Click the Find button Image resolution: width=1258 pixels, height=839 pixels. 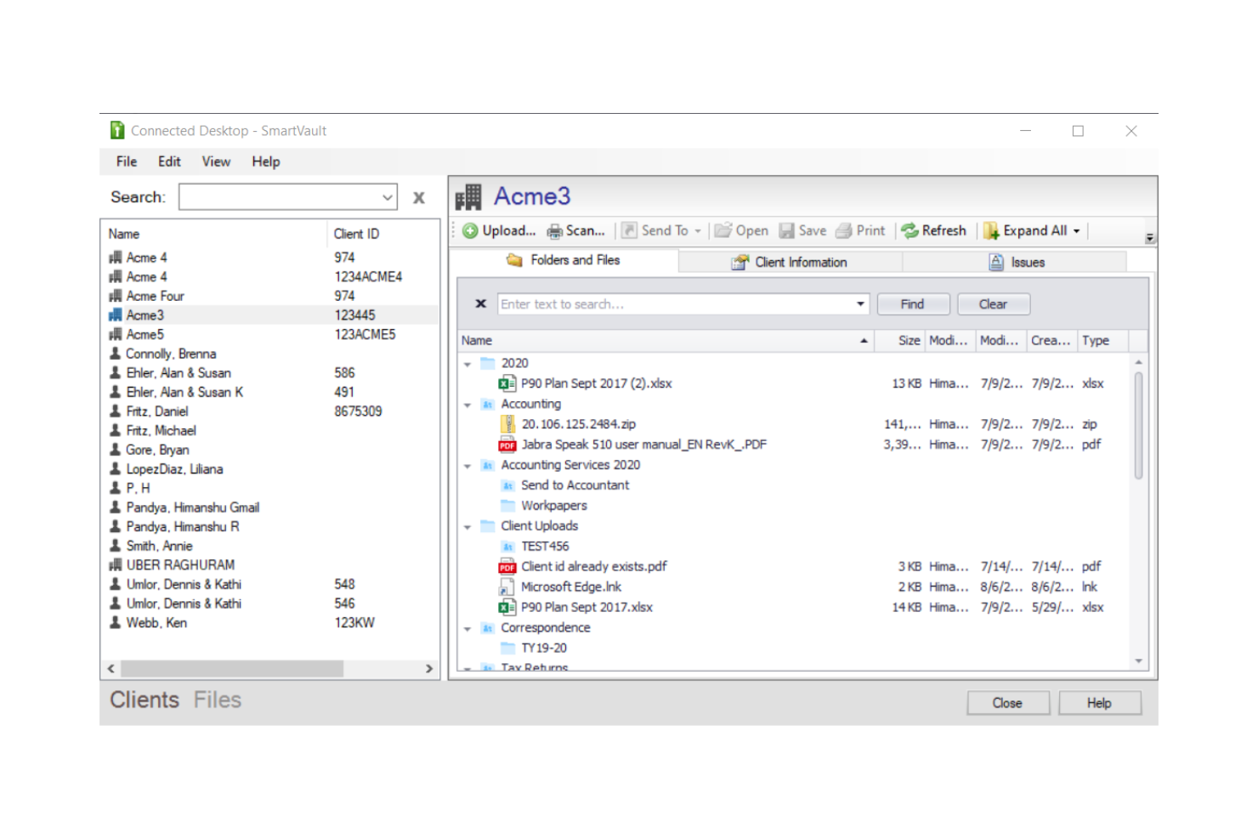[913, 304]
